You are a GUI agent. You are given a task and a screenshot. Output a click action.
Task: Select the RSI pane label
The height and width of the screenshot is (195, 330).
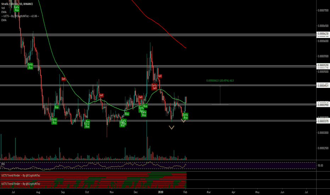(3, 164)
